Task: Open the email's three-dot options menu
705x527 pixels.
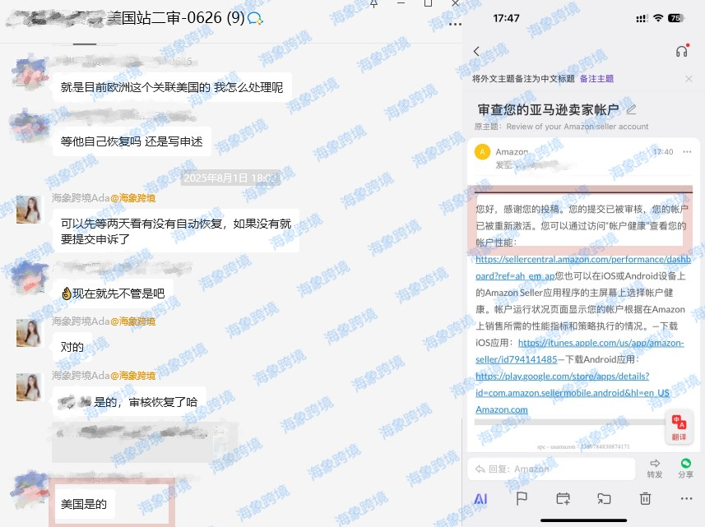Action: point(687,152)
